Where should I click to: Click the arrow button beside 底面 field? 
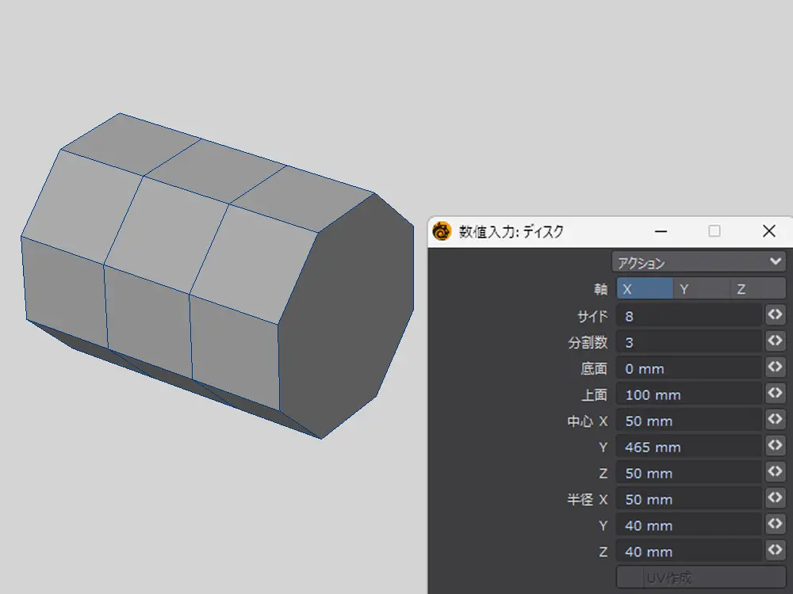(775, 367)
